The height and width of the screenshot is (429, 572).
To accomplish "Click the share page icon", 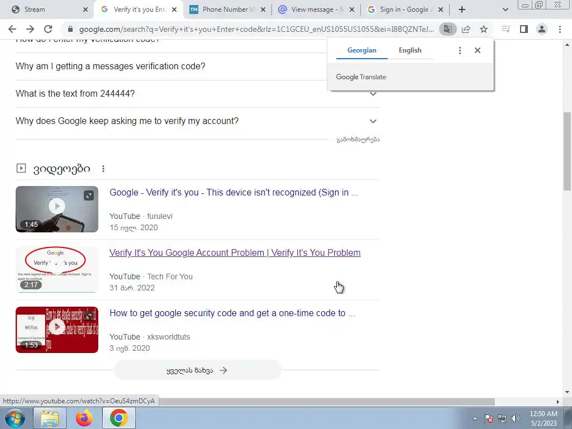I will [x=466, y=29].
